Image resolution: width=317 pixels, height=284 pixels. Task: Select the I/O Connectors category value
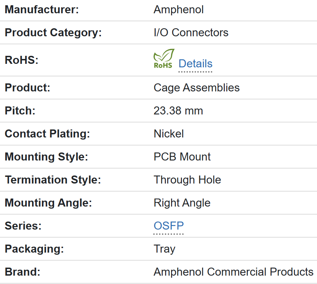coord(191,32)
